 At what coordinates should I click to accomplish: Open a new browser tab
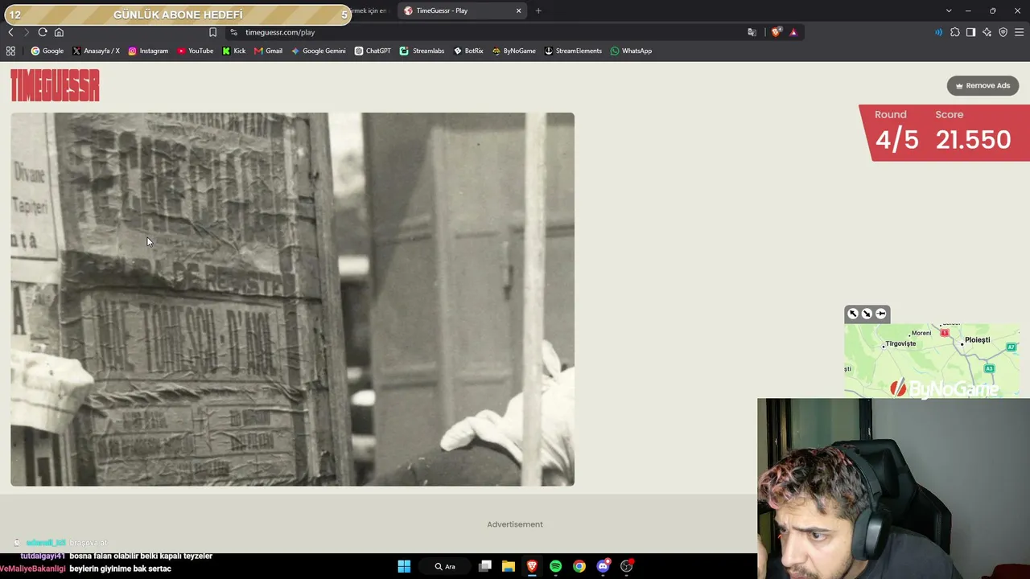tap(538, 10)
